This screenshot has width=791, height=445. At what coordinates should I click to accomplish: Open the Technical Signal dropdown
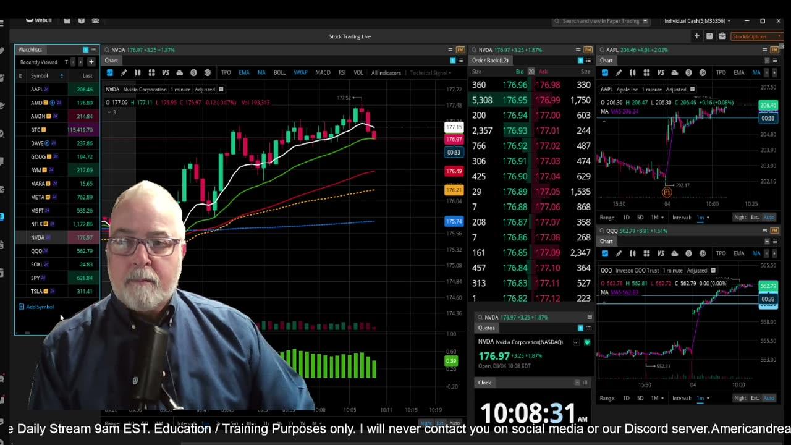coord(431,73)
